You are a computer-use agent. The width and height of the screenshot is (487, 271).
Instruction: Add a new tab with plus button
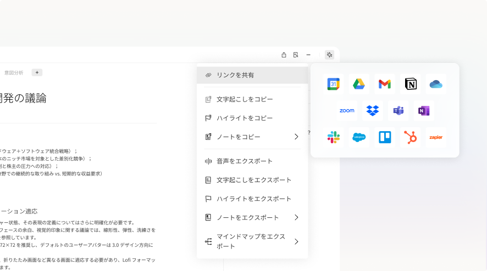(37, 72)
